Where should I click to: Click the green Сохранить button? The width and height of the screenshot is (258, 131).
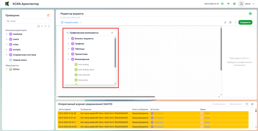pos(245,22)
